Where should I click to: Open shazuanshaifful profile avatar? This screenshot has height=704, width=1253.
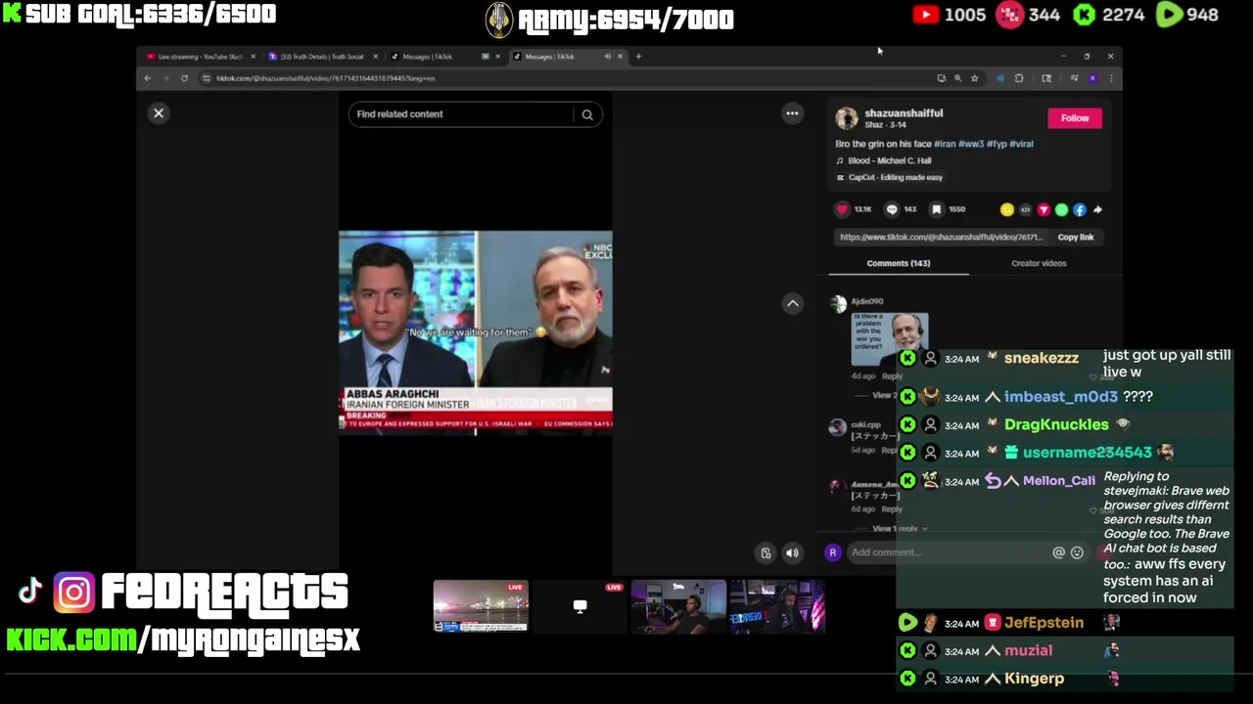coord(847,118)
